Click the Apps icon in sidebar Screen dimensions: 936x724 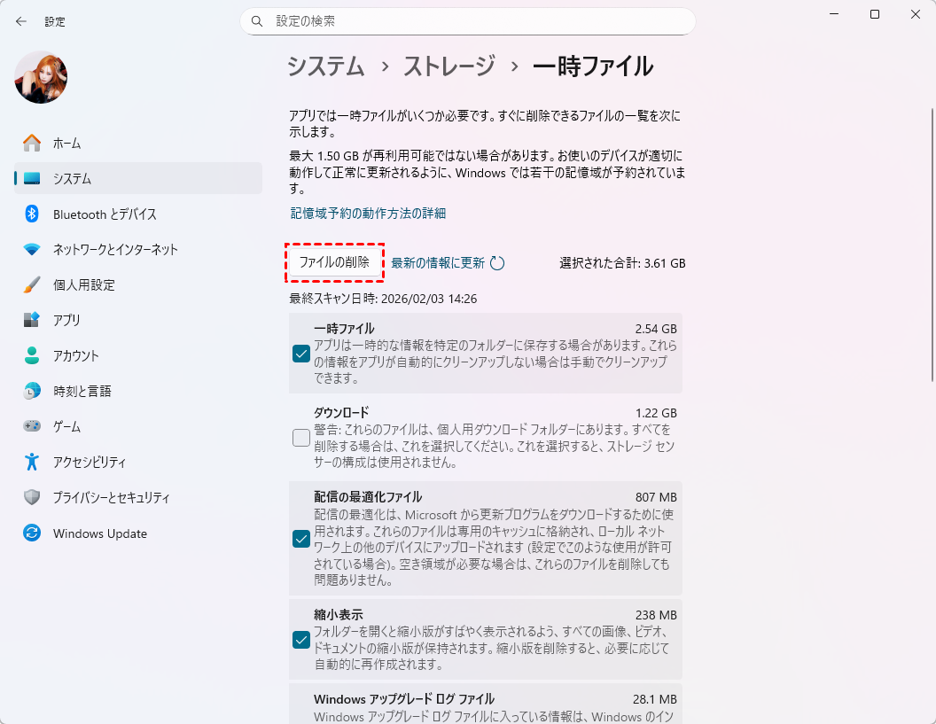(x=32, y=320)
